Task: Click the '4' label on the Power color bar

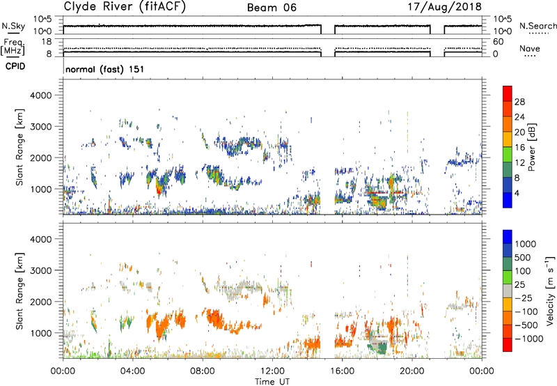Action: pyautogui.click(x=517, y=193)
